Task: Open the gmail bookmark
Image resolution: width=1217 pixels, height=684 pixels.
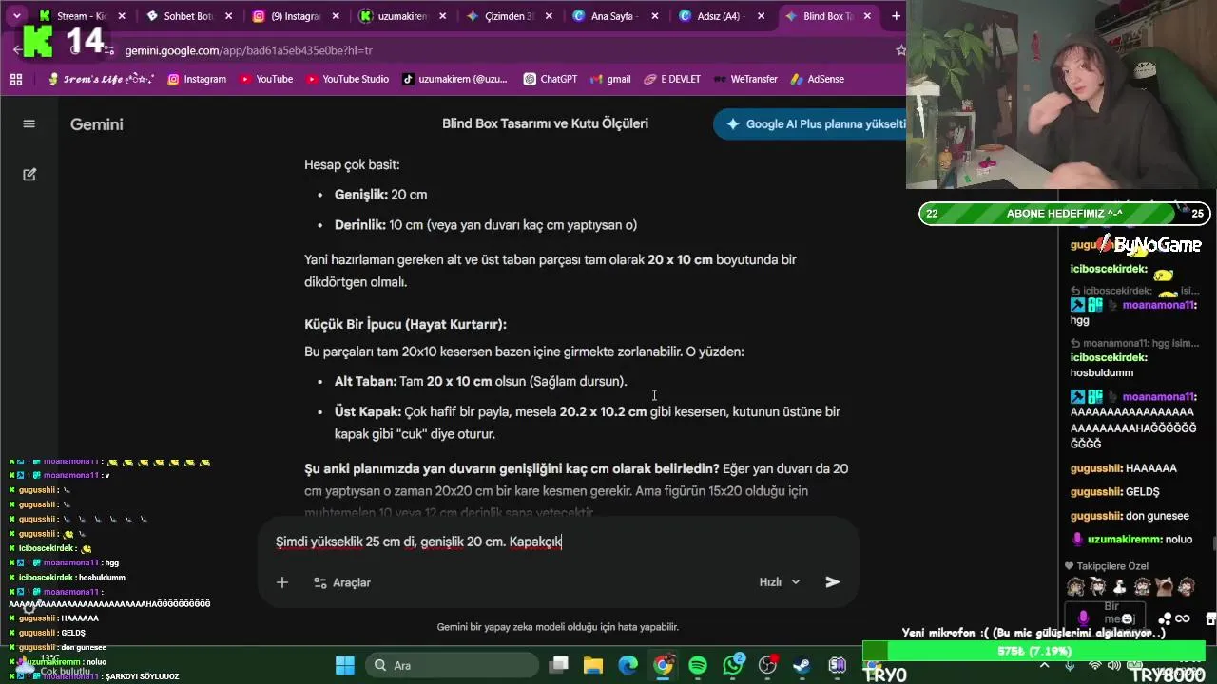Action: (610, 80)
